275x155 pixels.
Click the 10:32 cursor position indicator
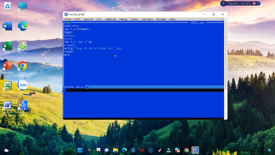(x=79, y=87)
